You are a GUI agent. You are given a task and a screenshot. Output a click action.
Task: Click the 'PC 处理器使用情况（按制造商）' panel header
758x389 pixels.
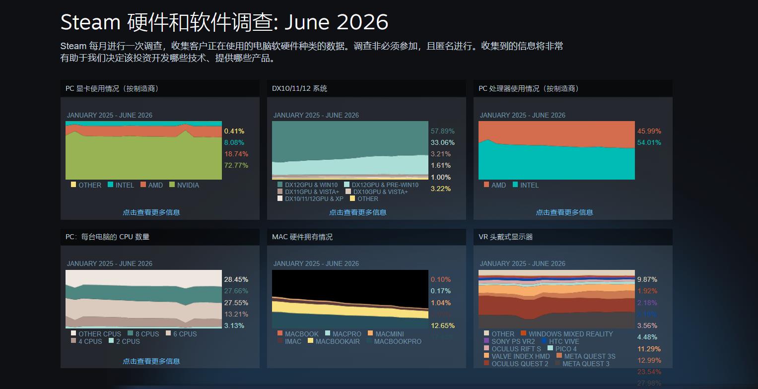pos(573,88)
